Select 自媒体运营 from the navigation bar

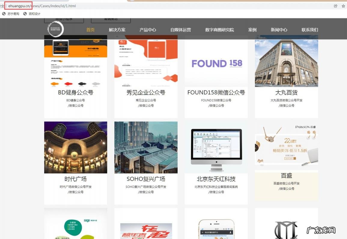coord(181,29)
